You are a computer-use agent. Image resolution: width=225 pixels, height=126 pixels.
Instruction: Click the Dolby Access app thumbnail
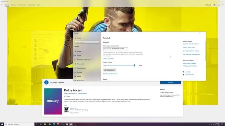click(53, 101)
